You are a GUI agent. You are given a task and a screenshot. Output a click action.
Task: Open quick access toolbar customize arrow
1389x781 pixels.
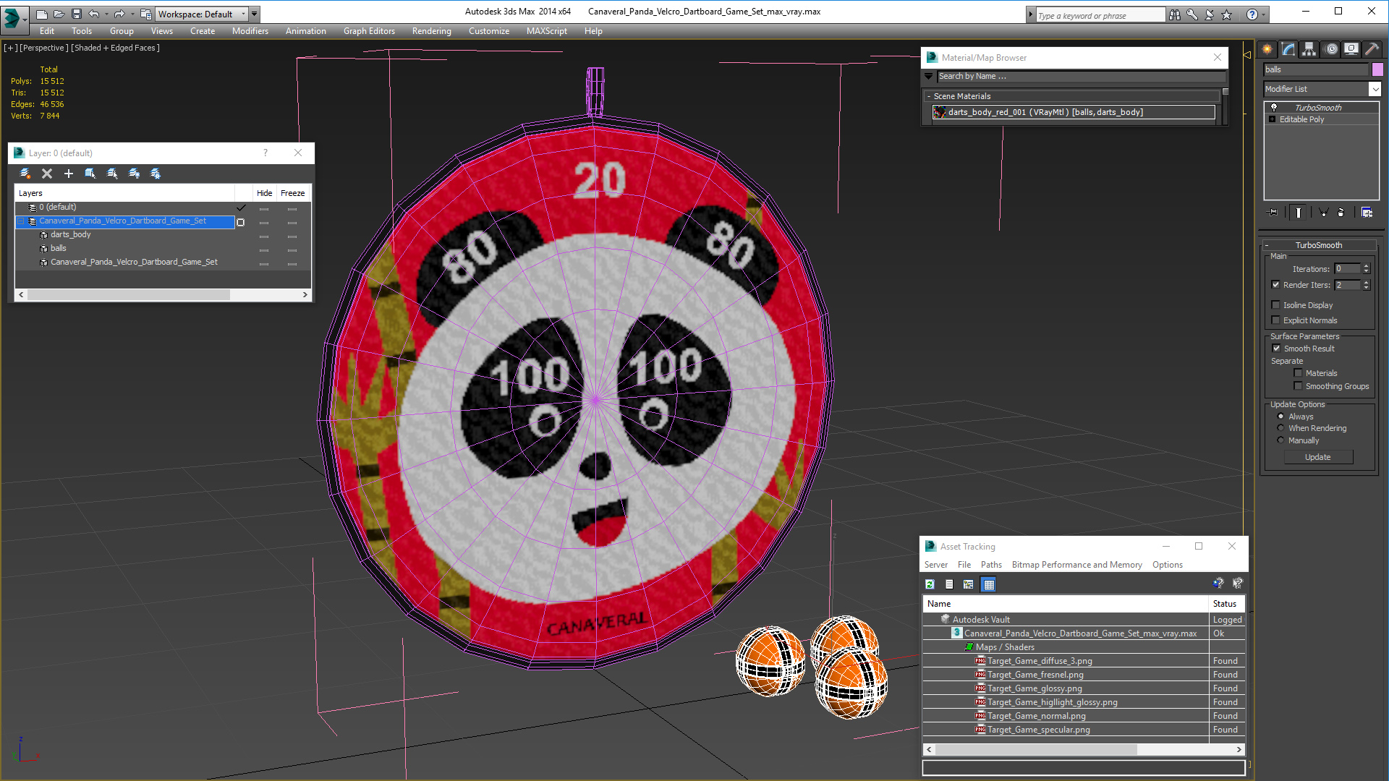pyautogui.click(x=255, y=14)
